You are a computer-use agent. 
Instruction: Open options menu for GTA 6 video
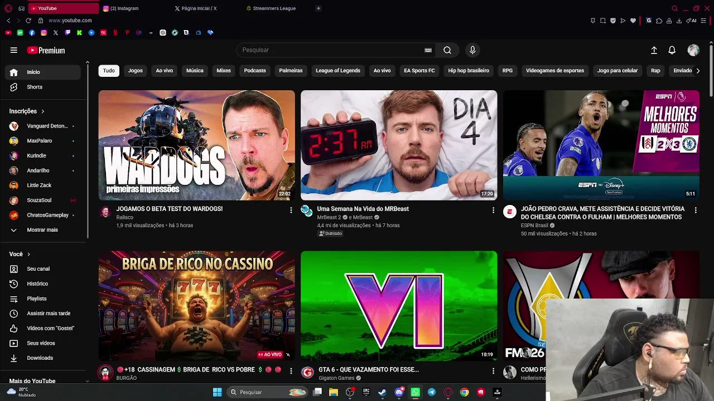(x=493, y=371)
